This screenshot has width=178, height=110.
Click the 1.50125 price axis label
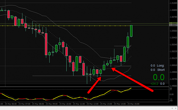coord(173,58)
